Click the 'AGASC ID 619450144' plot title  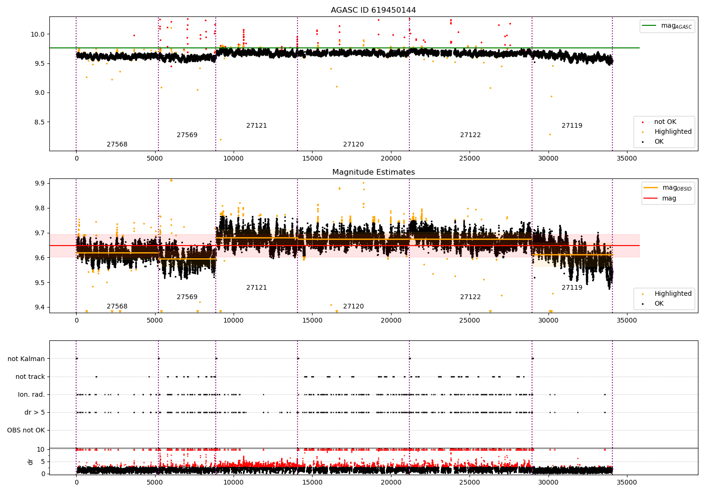(373, 10)
